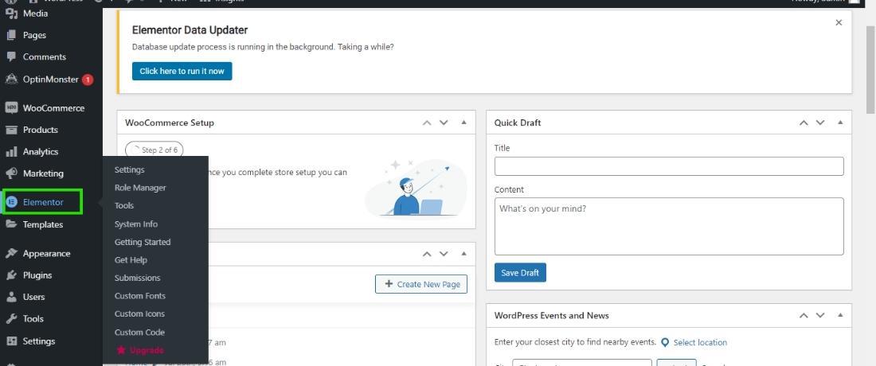Click the Media icon in sidebar
The width and height of the screenshot is (876, 366).
[x=11, y=14]
